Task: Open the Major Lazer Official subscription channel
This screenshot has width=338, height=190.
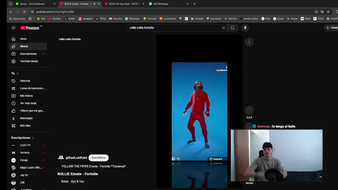Action: coord(28,168)
